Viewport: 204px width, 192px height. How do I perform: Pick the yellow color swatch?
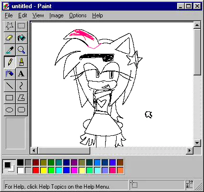click(x=44, y=170)
